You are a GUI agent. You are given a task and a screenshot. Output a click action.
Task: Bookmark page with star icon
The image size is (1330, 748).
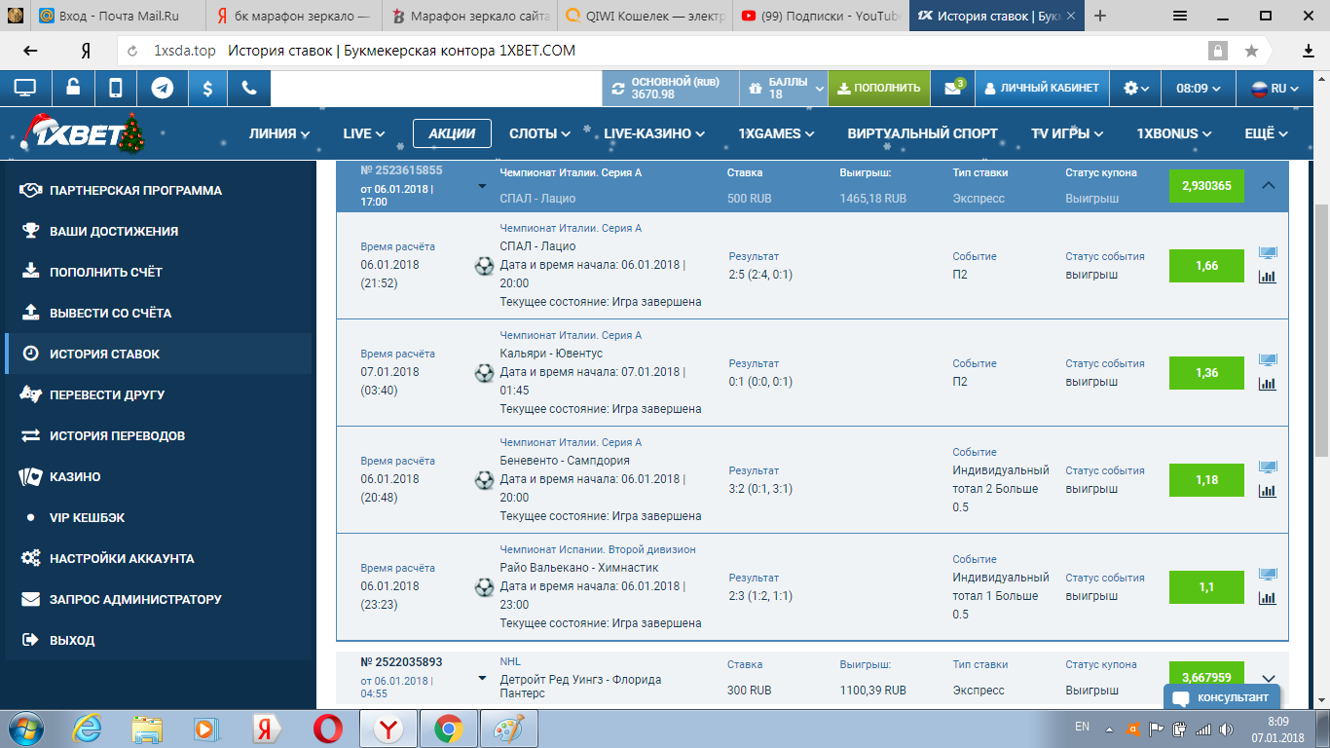(x=1251, y=51)
